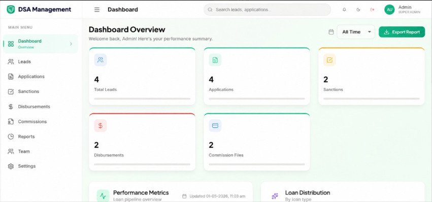Click the Updated 01-05-2026 timestamp

pos(217,196)
